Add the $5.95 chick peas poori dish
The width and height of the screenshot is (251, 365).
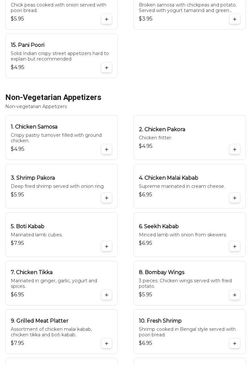coord(107,19)
